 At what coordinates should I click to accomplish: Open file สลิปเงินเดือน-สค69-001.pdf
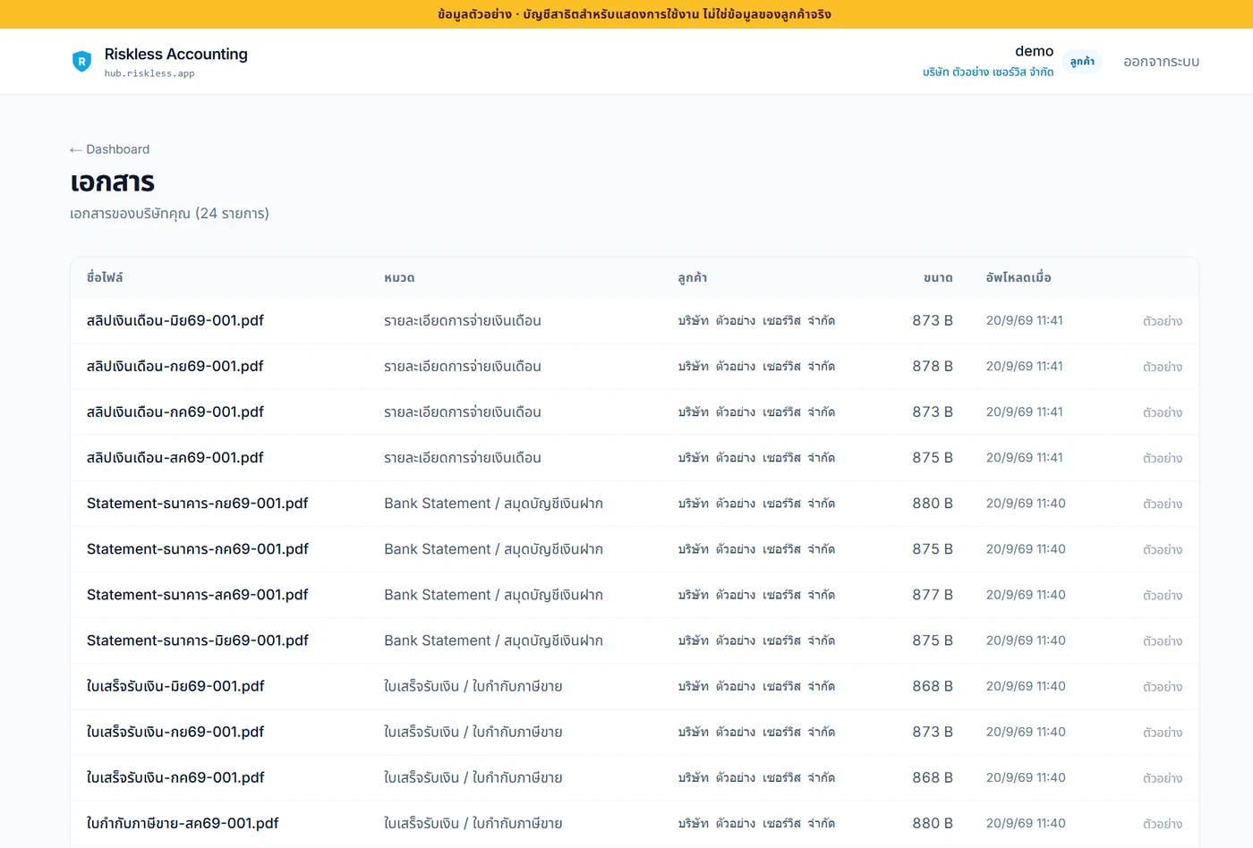[175, 457]
